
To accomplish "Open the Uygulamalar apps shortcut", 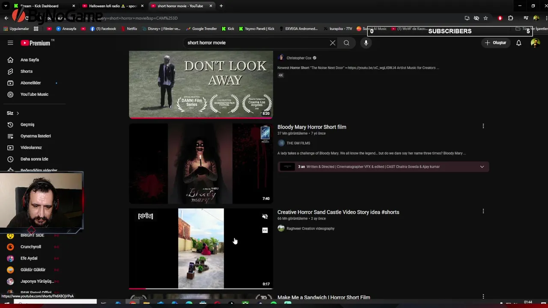I will (16, 29).
